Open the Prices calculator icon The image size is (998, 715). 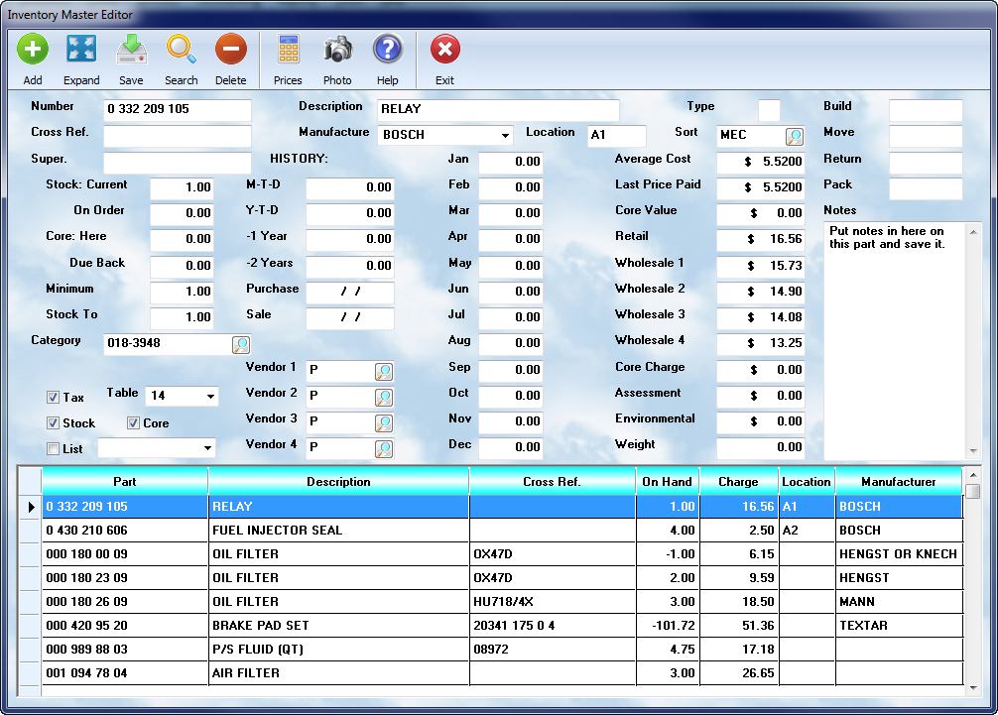[288, 50]
